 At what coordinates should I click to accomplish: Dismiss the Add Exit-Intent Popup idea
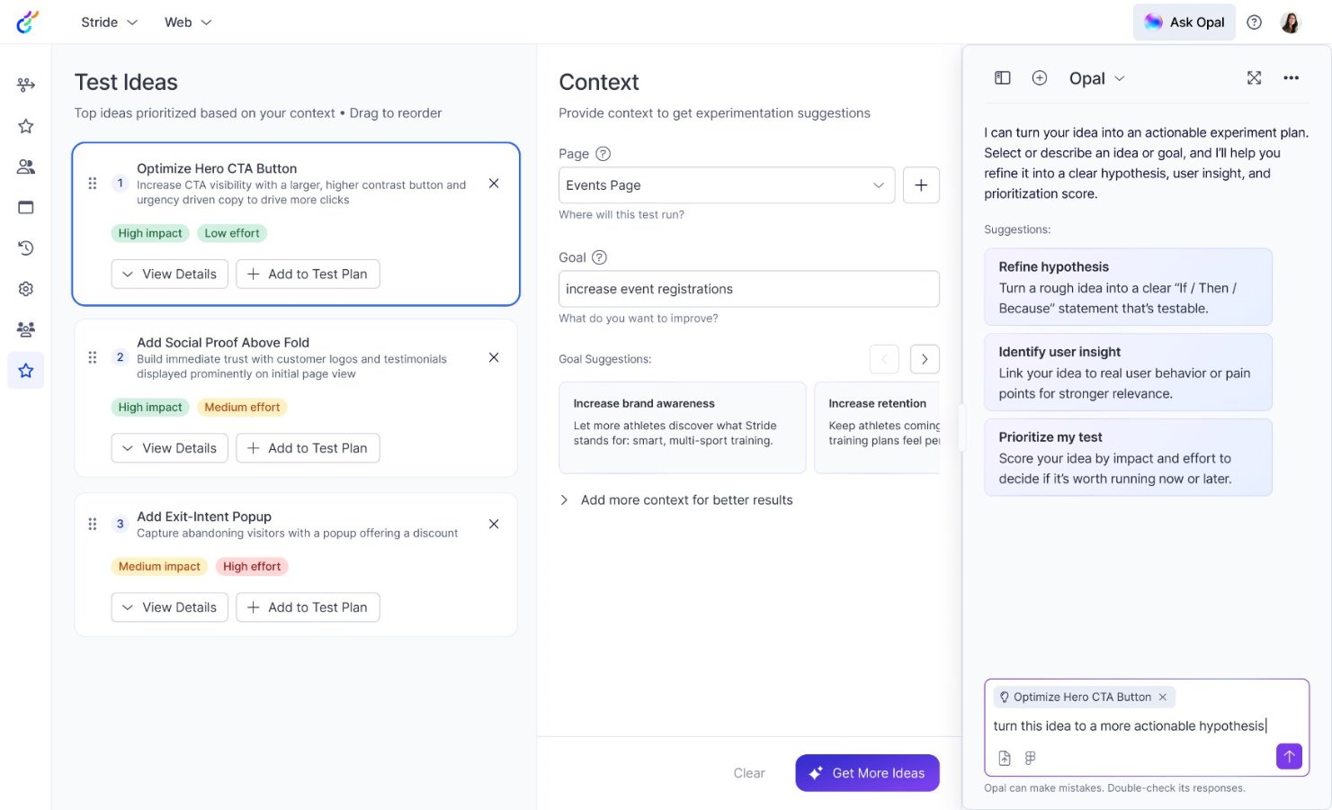[493, 523]
